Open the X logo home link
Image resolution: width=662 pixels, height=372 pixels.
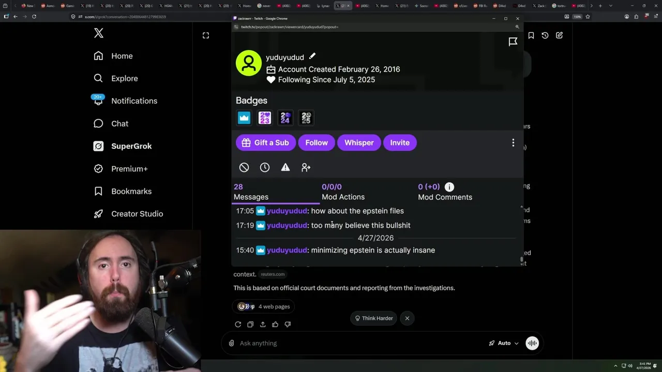pyautogui.click(x=99, y=34)
